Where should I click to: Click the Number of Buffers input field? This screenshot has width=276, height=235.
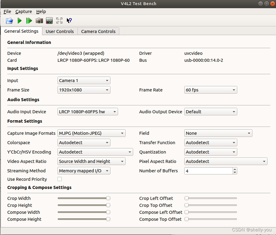coord(208,171)
